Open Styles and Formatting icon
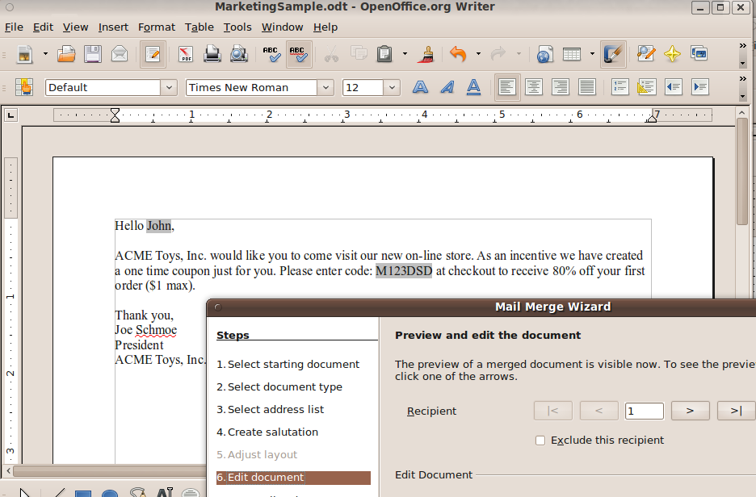Viewport: 756px width, 497px height. (24, 88)
